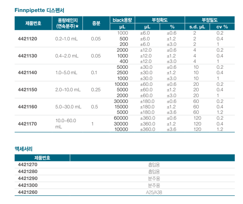Image resolution: width=243 pixels, height=204 pixels.
Task: Select product number 4421150
Action: [x=28, y=90]
